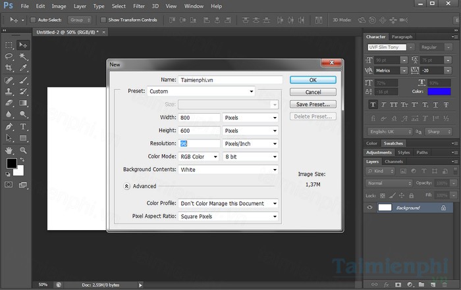The height and width of the screenshot is (290, 461).
Task: Open the Height units Pixels dropdown
Action: click(250, 131)
